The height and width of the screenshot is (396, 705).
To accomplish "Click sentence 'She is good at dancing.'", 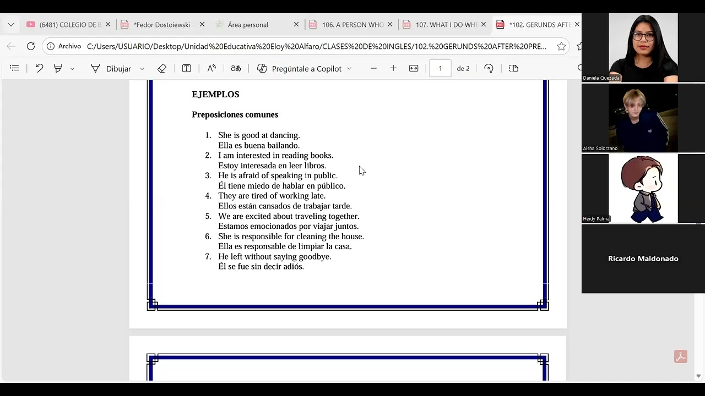I will pyautogui.click(x=259, y=135).
